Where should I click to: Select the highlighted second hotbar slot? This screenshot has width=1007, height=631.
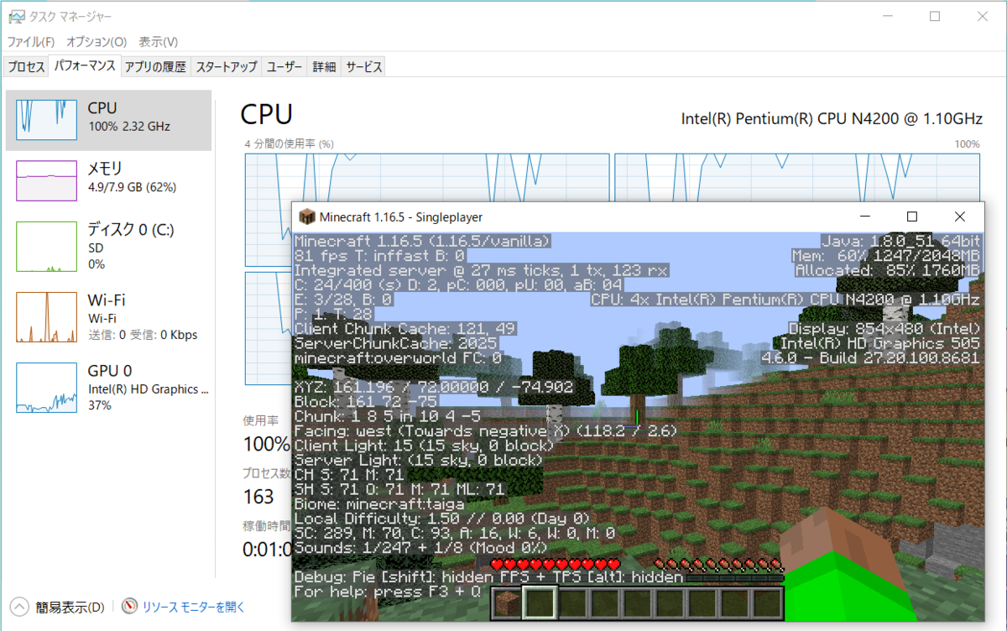coord(539,602)
